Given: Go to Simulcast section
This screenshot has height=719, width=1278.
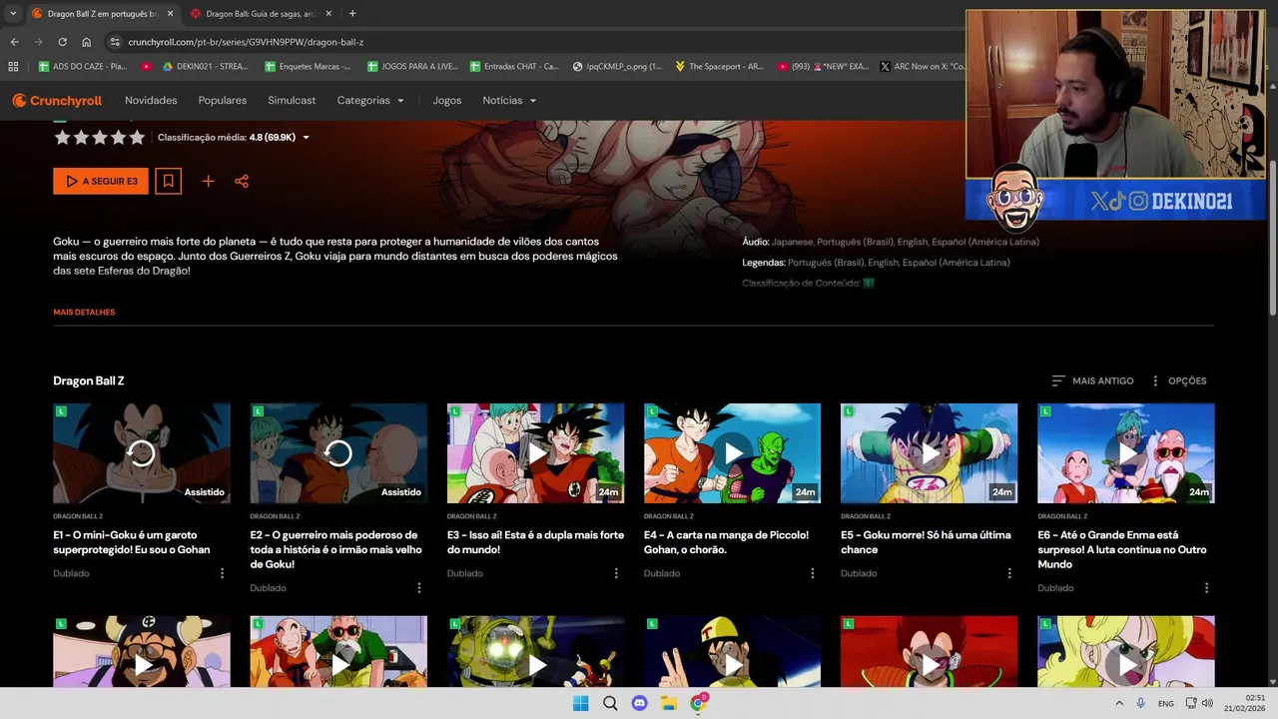Looking at the screenshot, I should coord(292,101).
